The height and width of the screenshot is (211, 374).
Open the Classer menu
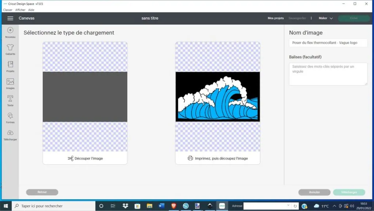8,10
